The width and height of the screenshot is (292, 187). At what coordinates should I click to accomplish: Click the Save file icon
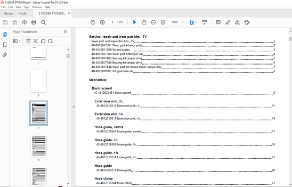[x=5, y=22]
